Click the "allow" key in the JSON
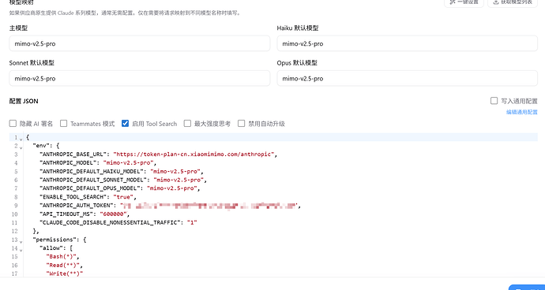The height and width of the screenshot is (290, 545). click(51, 248)
